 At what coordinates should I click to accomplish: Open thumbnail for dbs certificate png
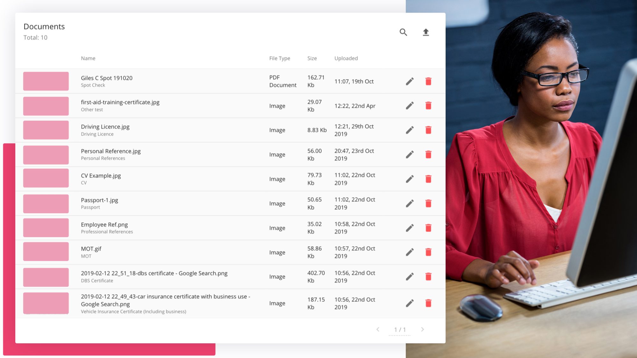pyautogui.click(x=46, y=277)
